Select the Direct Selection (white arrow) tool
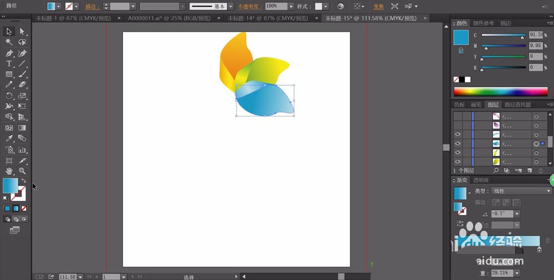The image size is (554, 280). click(x=22, y=32)
